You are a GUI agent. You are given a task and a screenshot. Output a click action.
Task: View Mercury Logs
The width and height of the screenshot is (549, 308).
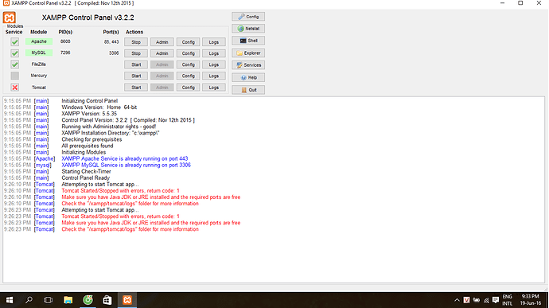tap(213, 76)
